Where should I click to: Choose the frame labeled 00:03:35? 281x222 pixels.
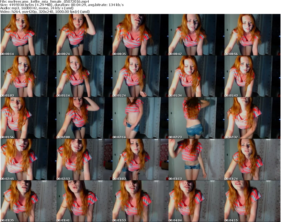(x=29, y=201)
